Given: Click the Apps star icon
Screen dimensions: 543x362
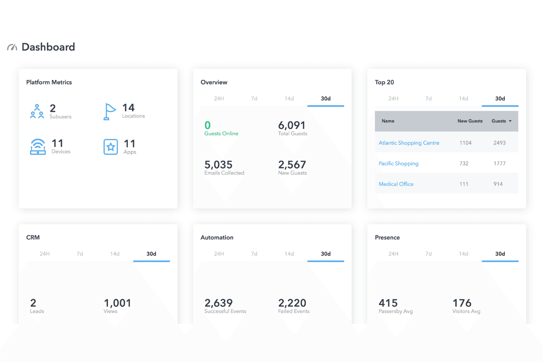Looking at the screenshot, I should click(111, 147).
